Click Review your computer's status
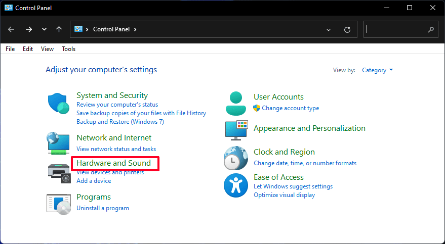Image resolution: width=445 pixels, height=244 pixels. click(117, 105)
